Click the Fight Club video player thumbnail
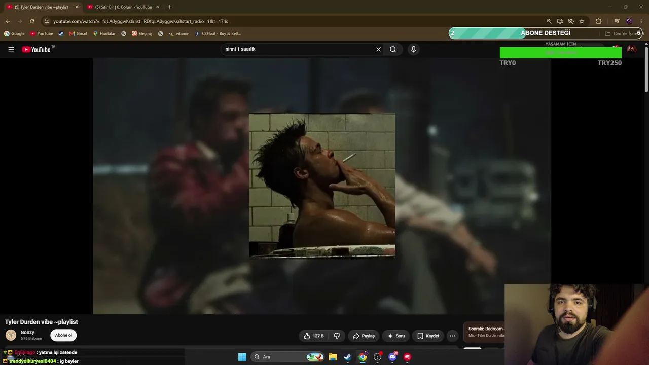 [x=322, y=186]
